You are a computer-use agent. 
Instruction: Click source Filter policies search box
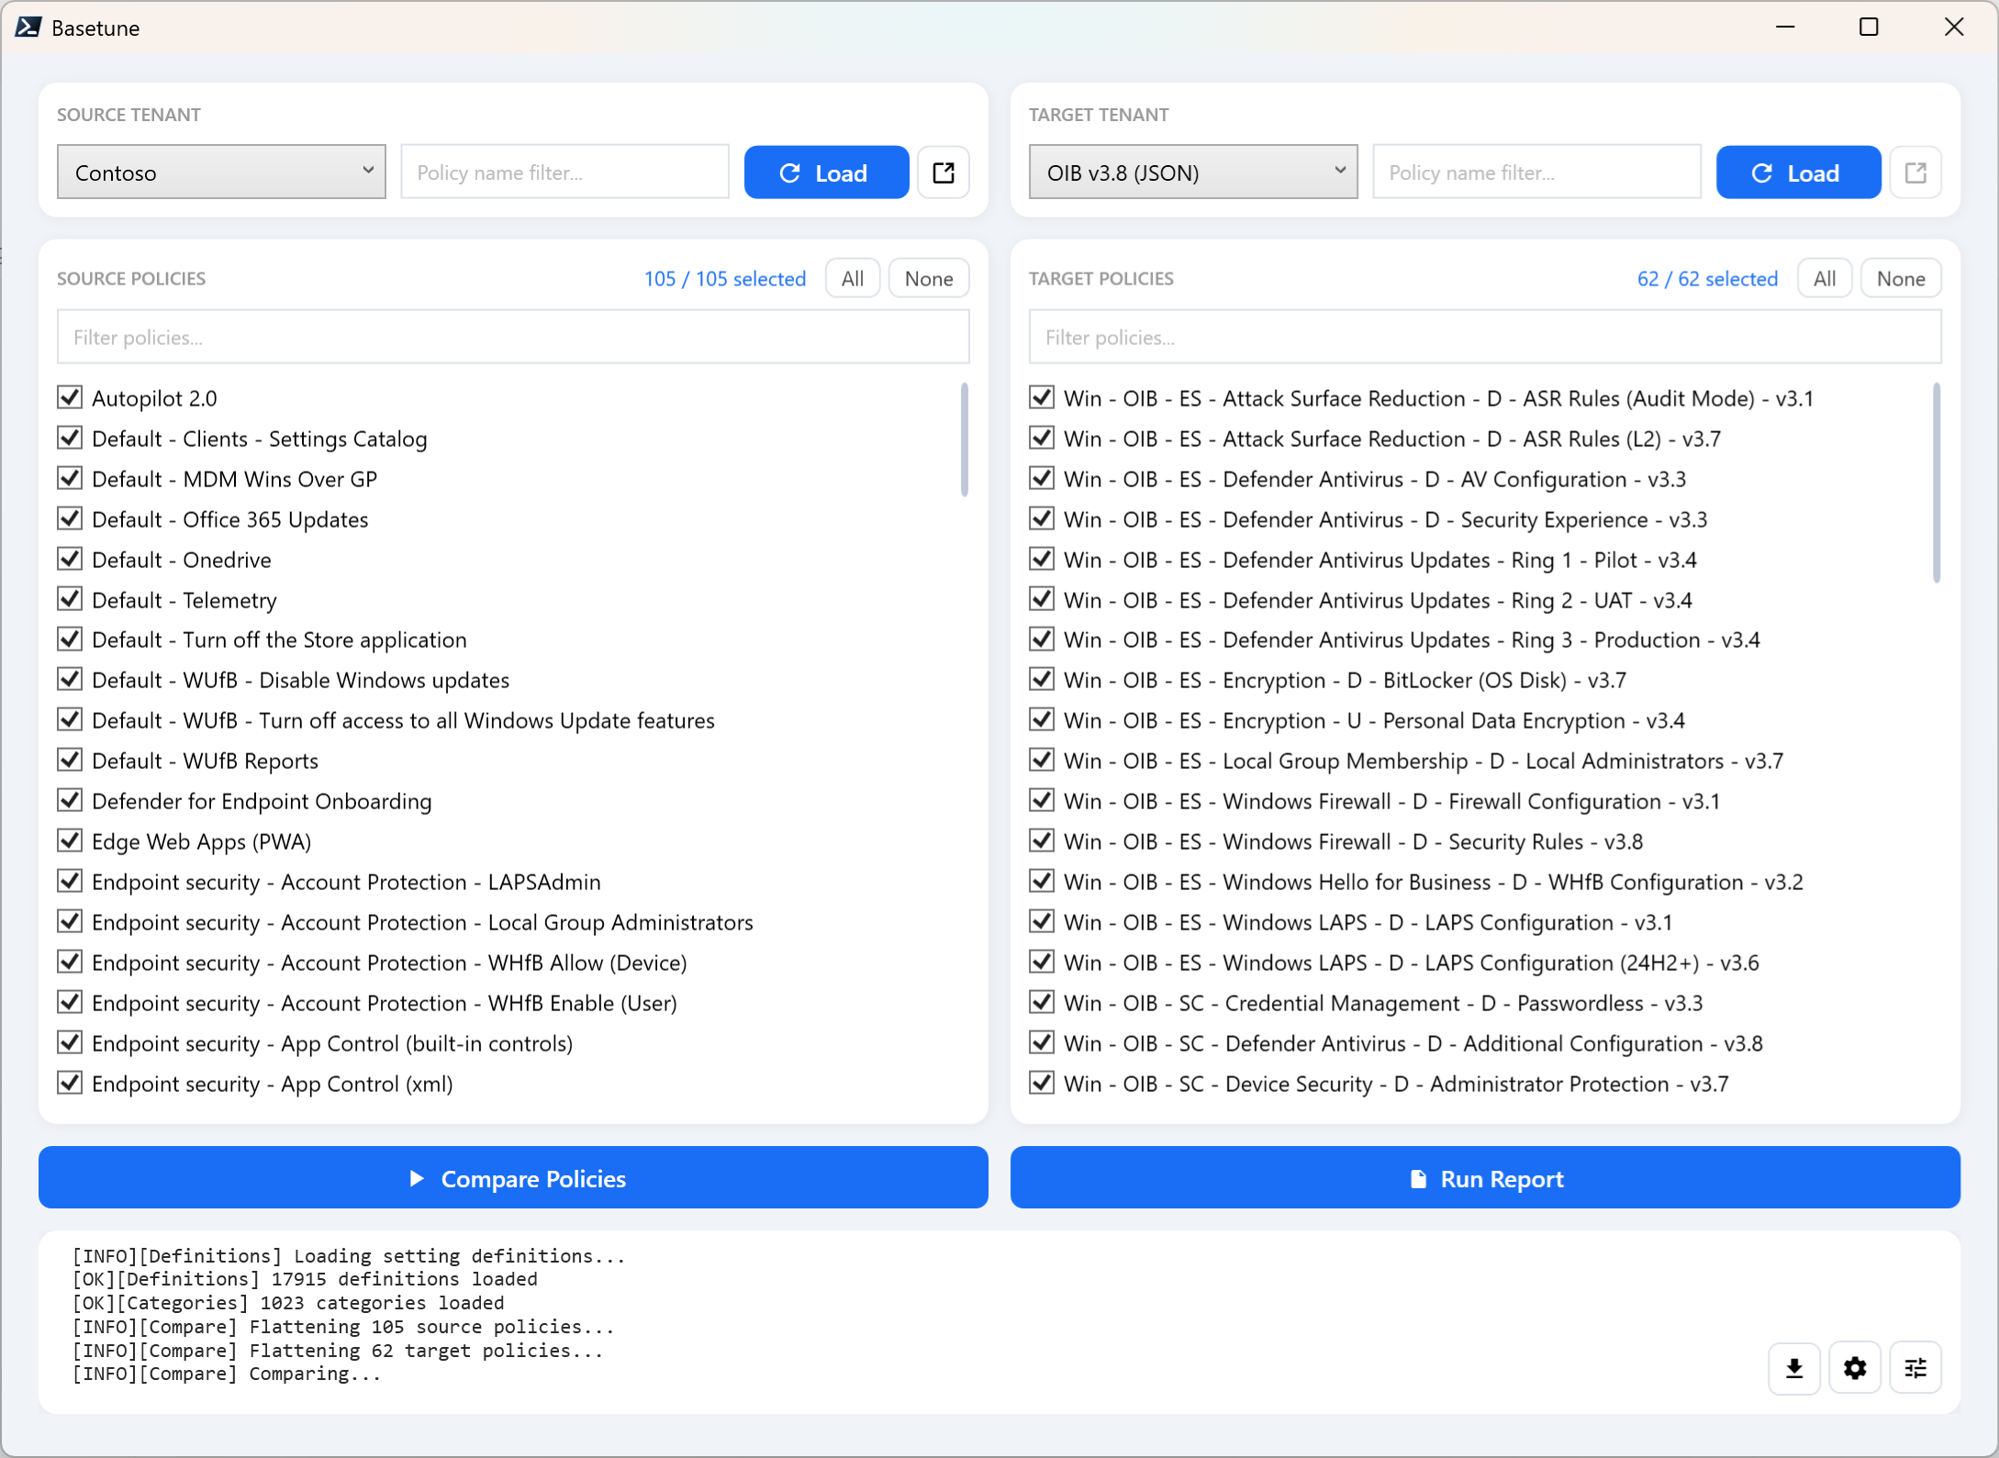point(513,337)
